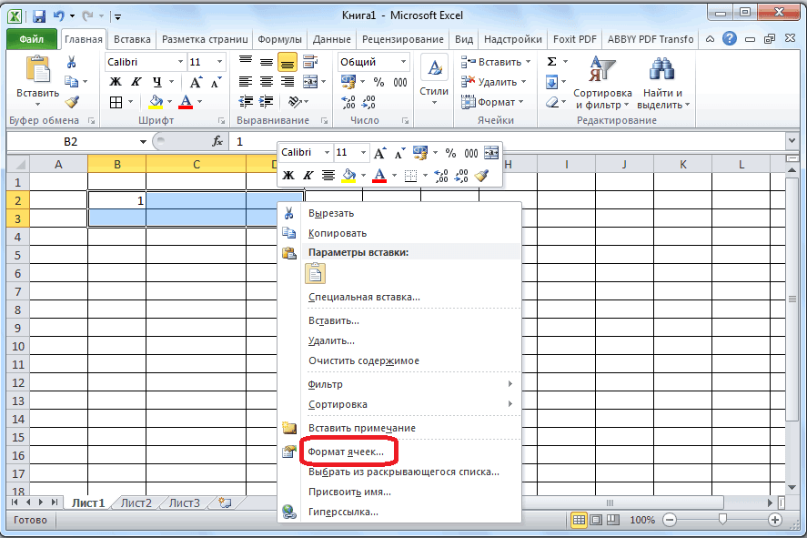The image size is (807, 538).
Task: Open Sort and Filter tool
Action: coord(602,82)
